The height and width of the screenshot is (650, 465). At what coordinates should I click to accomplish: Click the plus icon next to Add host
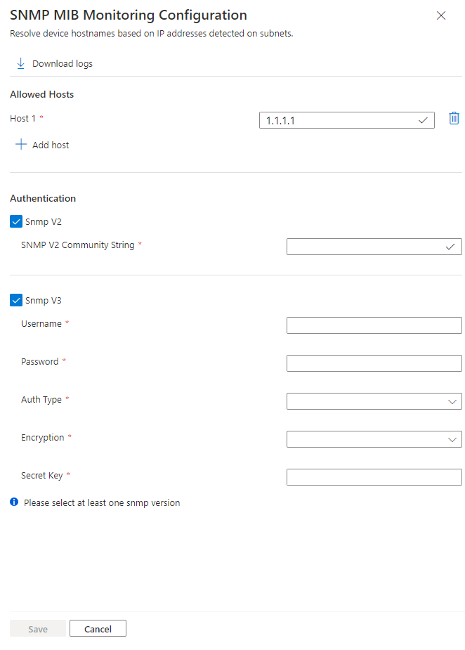point(22,144)
